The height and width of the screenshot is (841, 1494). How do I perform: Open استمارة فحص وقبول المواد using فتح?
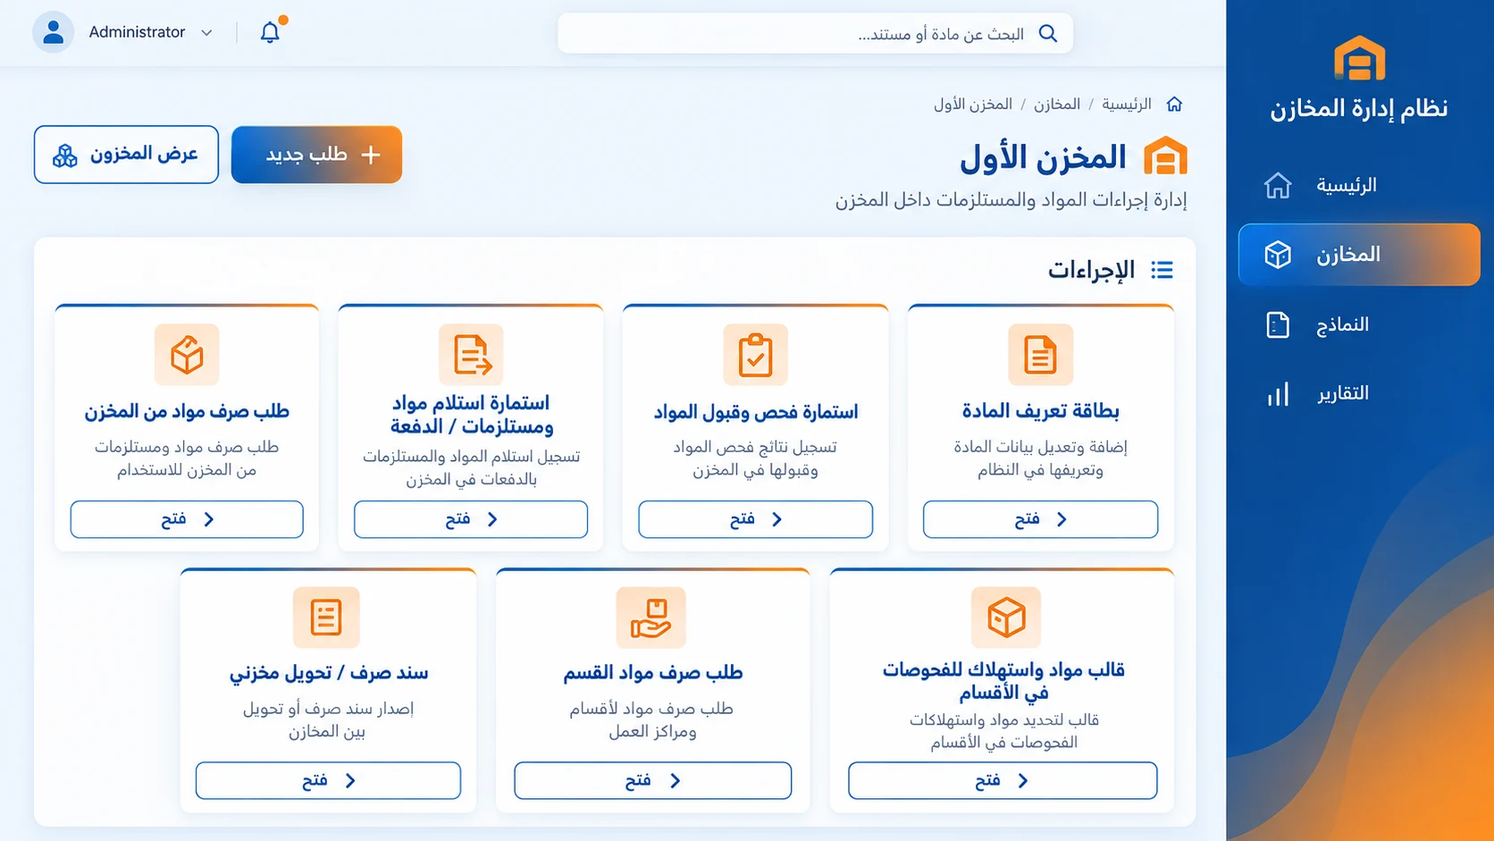click(x=755, y=519)
